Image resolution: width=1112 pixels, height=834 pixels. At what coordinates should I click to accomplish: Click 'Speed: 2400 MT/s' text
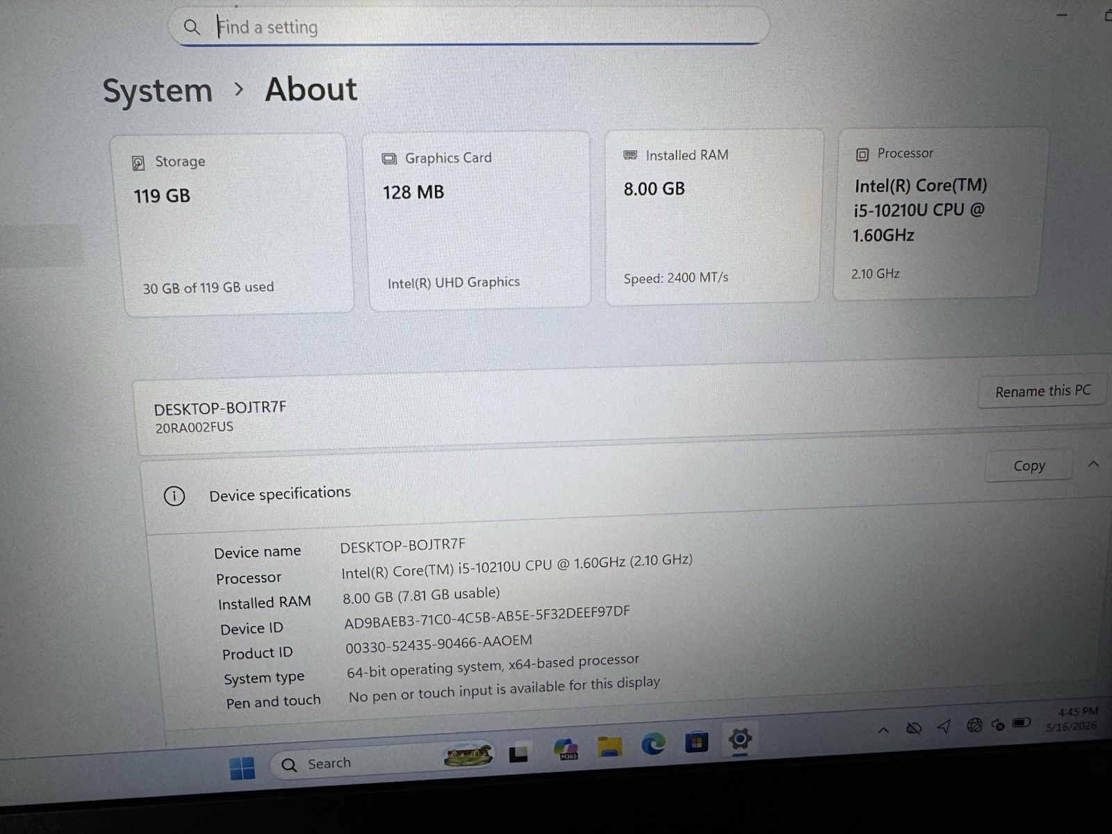tap(676, 278)
